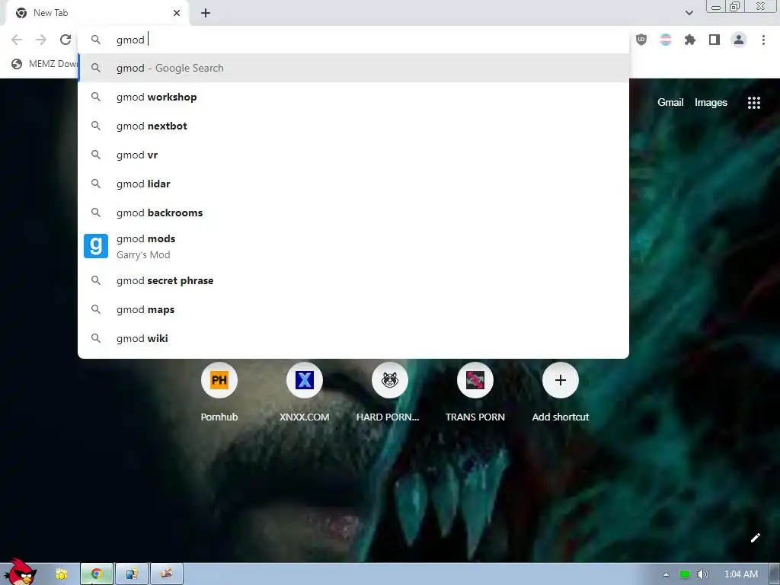Show hidden system tray icons
The width and height of the screenshot is (780, 585).
tap(666, 574)
